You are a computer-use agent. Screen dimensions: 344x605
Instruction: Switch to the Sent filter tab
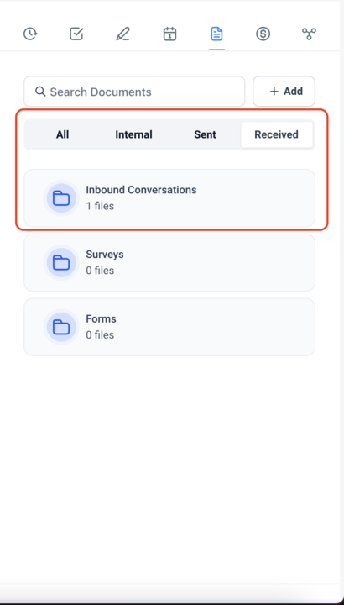tap(205, 134)
